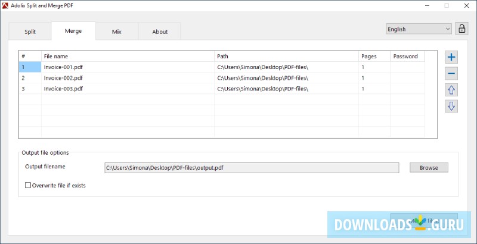This screenshot has width=477, height=244.
Task: Open the padlock registration icon
Action: [461, 29]
